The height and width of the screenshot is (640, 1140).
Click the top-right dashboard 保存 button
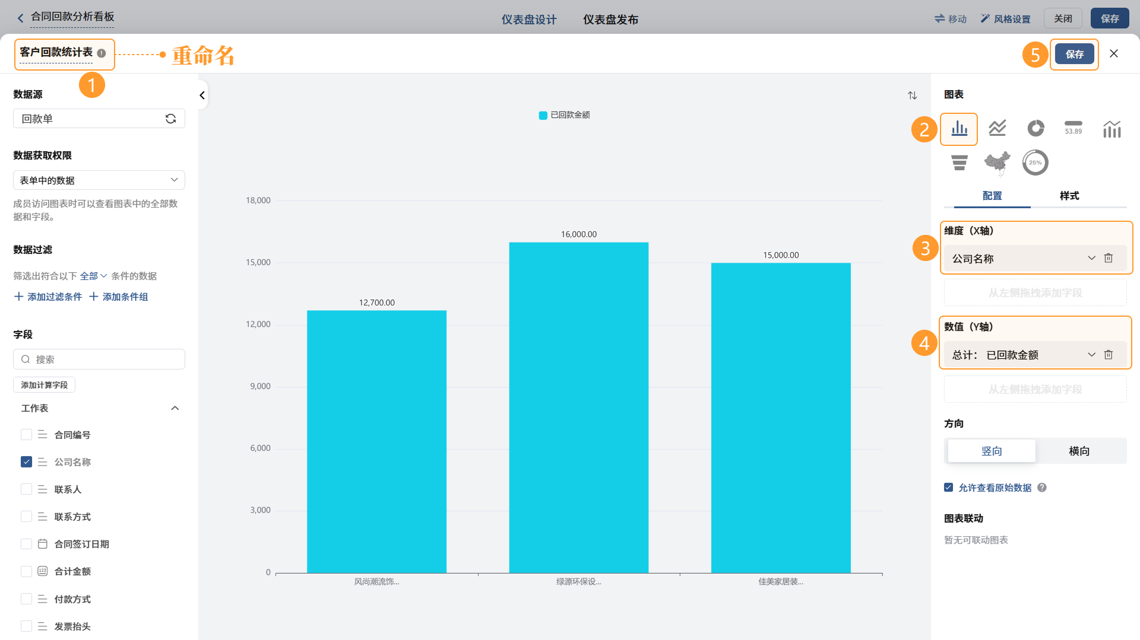[1110, 18]
